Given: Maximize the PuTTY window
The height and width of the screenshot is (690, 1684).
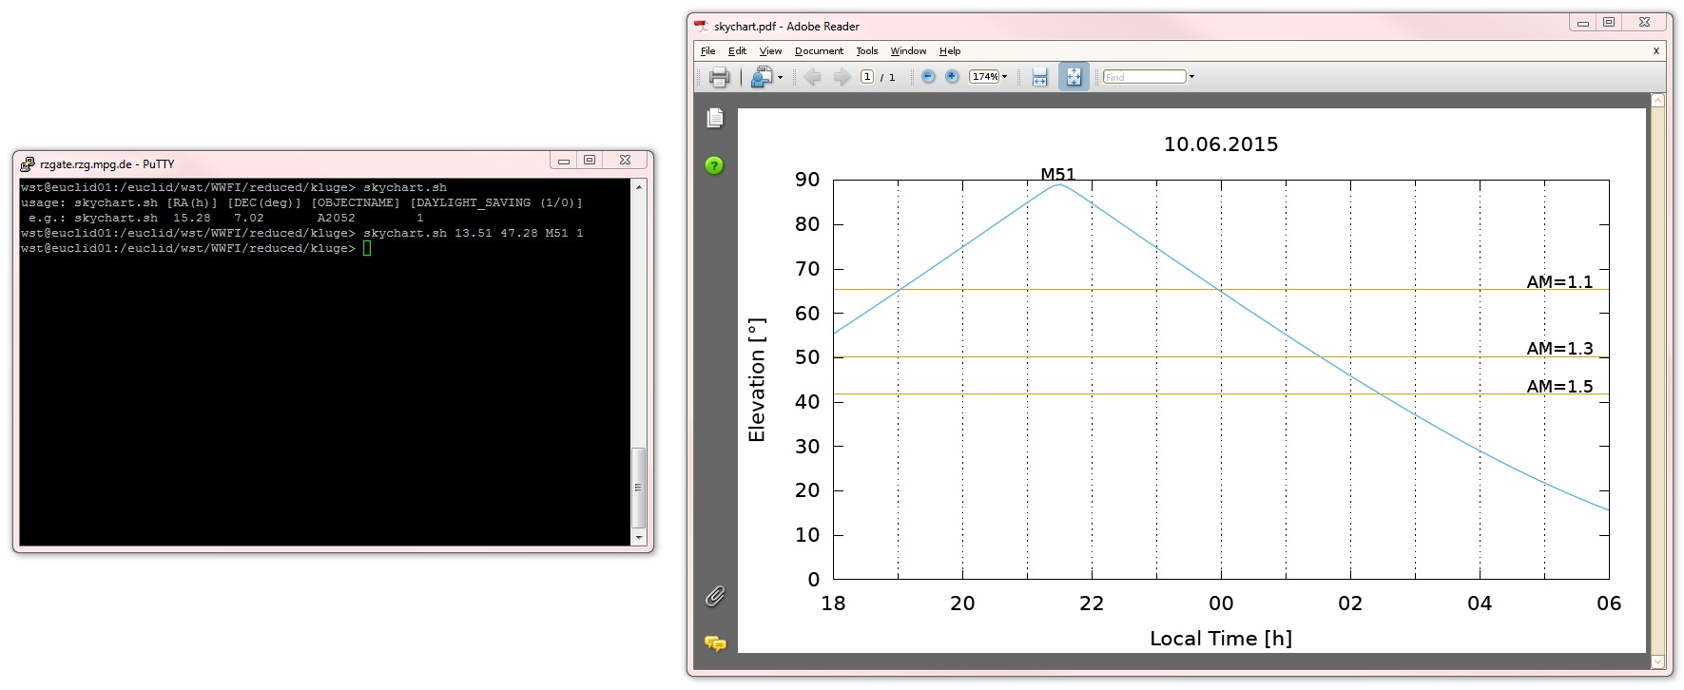Looking at the screenshot, I should (x=590, y=161).
